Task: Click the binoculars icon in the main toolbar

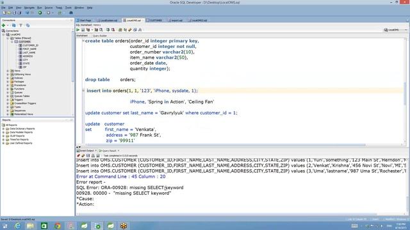Action: pyautogui.click(x=71, y=13)
